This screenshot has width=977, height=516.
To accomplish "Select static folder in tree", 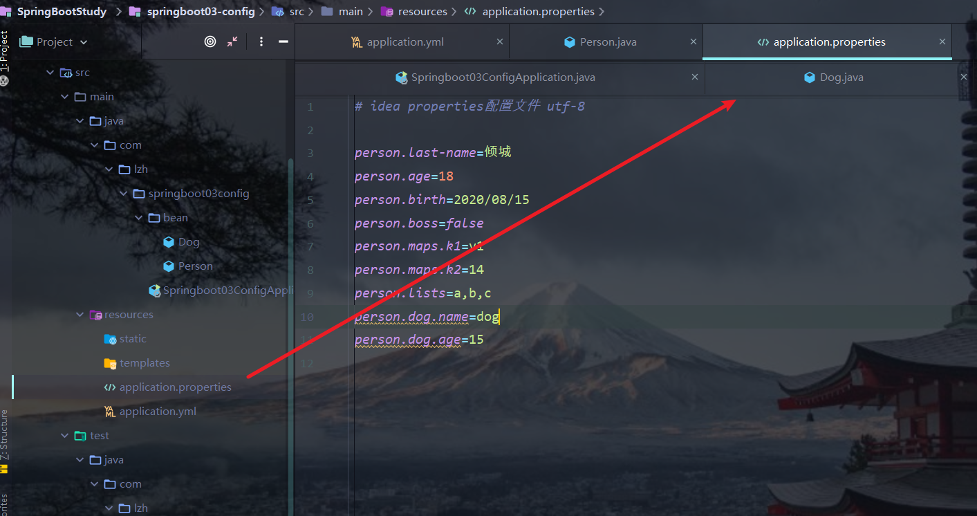I will (x=133, y=339).
